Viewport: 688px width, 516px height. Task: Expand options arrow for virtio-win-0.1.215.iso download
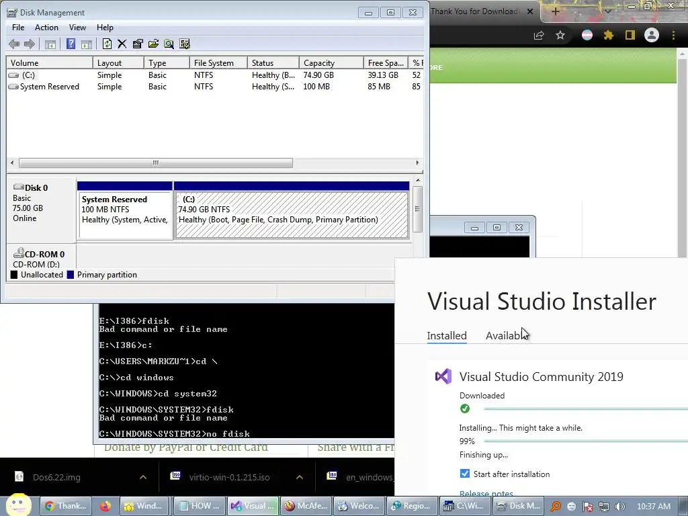[x=300, y=478]
